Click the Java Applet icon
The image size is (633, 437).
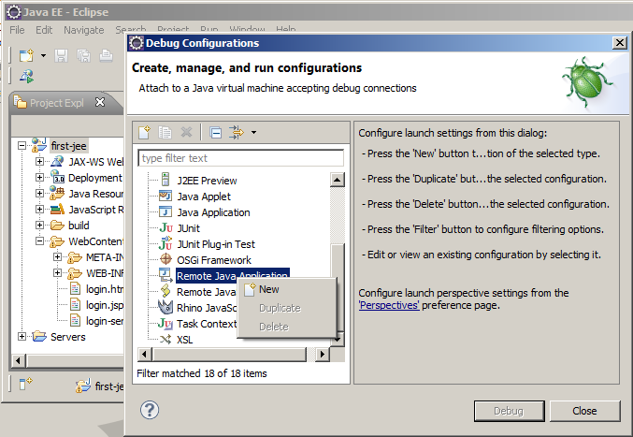(x=165, y=197)
